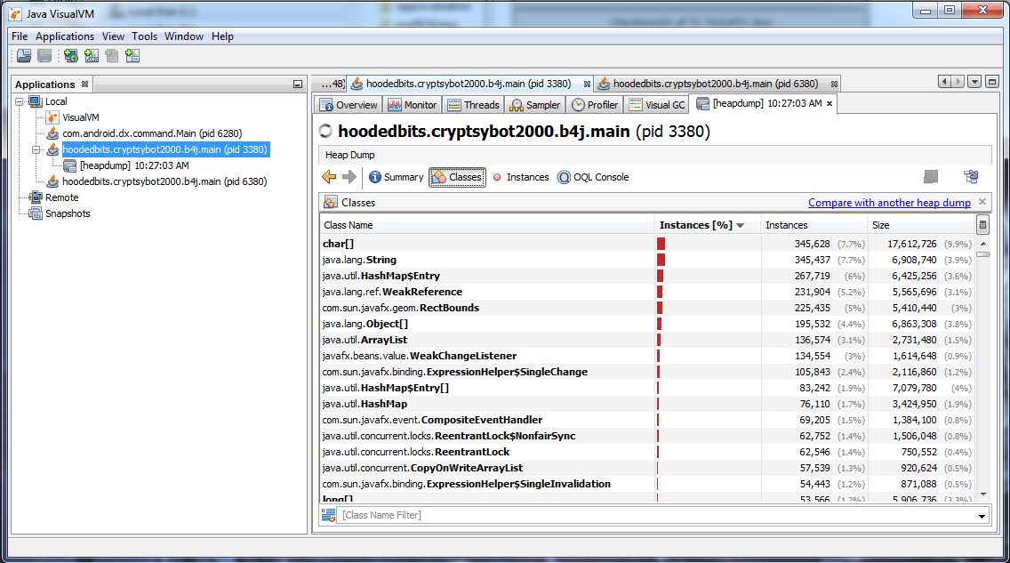Select the com.sun.javafx.geom.RectBounds row

[647, 308]
